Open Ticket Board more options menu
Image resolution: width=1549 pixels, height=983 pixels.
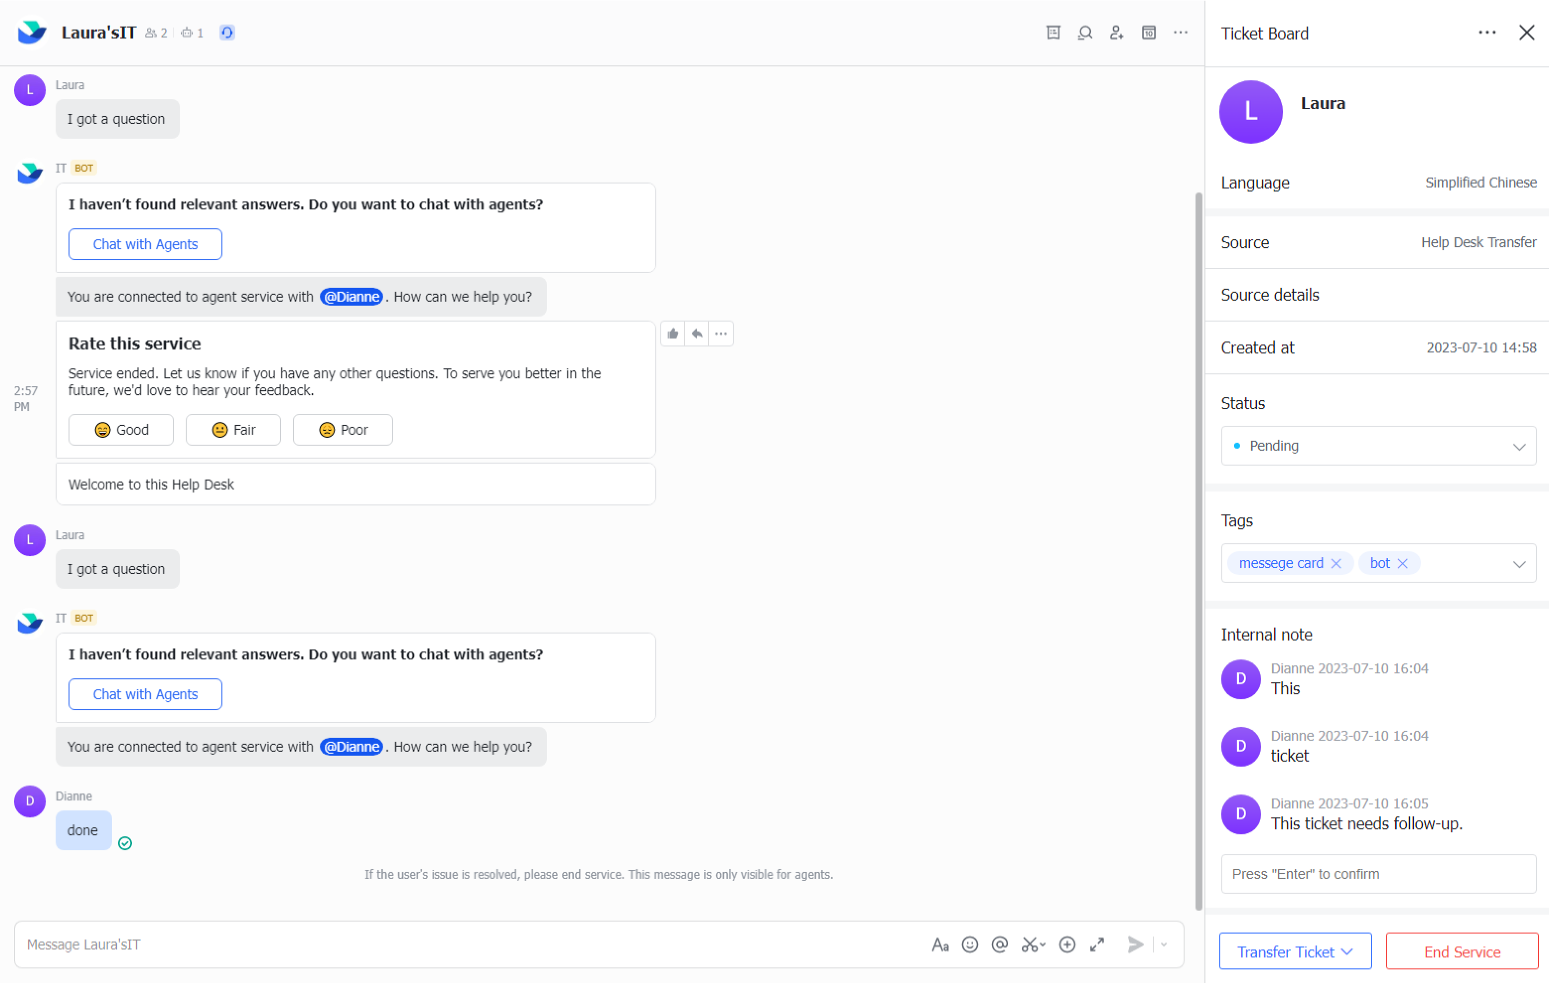point(1486,33)
